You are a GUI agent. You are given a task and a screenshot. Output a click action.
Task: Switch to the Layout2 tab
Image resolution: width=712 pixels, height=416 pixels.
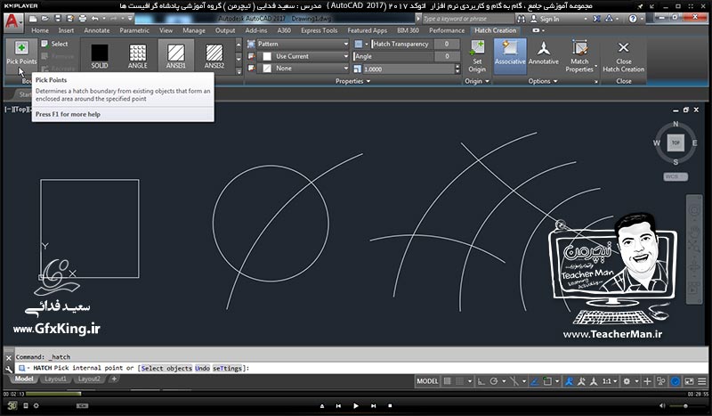point(89,379)
